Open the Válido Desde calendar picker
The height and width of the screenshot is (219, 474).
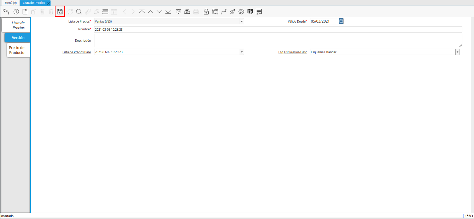coord(341,21)
